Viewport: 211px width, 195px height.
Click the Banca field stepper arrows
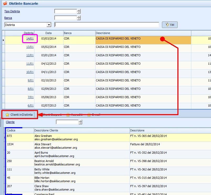pos(79,18)
